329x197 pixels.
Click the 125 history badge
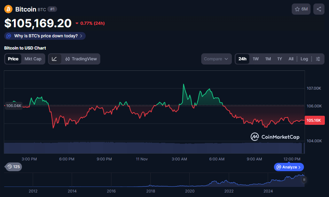pyautogui.click(x=14, y=167)
